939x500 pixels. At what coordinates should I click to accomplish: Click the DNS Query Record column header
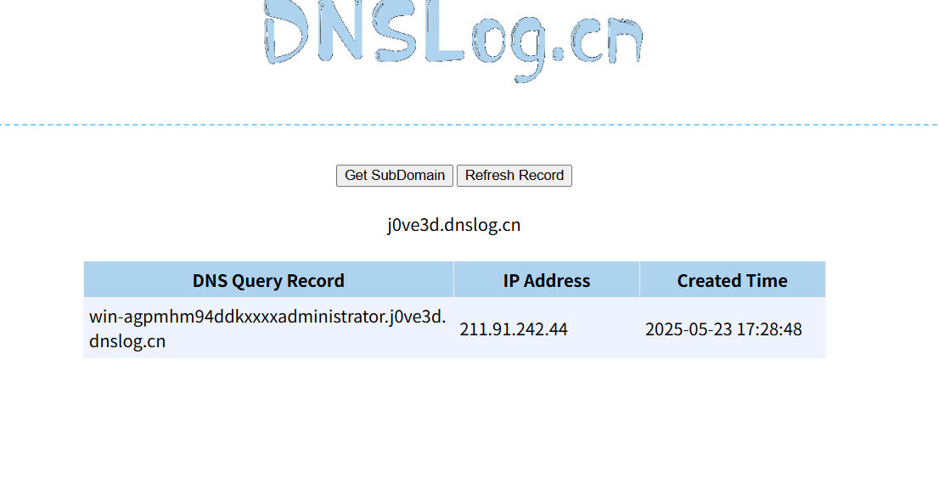268,280
